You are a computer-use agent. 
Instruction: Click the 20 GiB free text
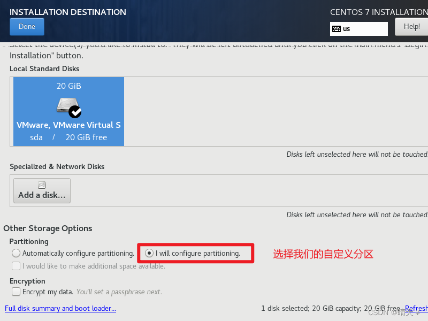pyautogui.click(x=86, y=137)
